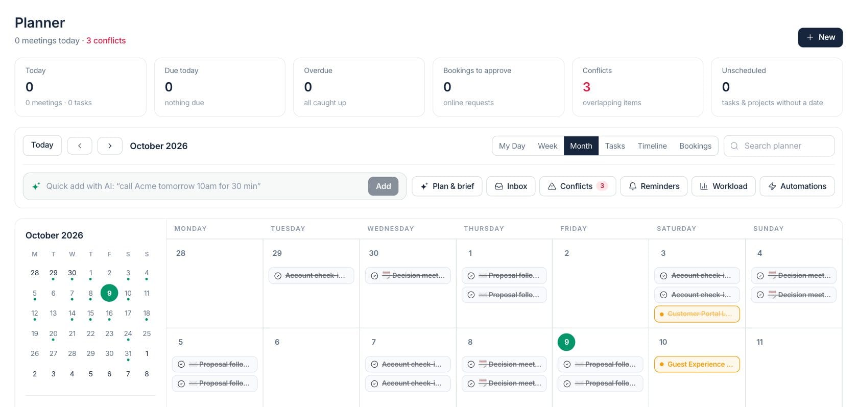The image size is (858, 407).
Task: Click the Add button in quick add
Action: click(x=383, y=186)
